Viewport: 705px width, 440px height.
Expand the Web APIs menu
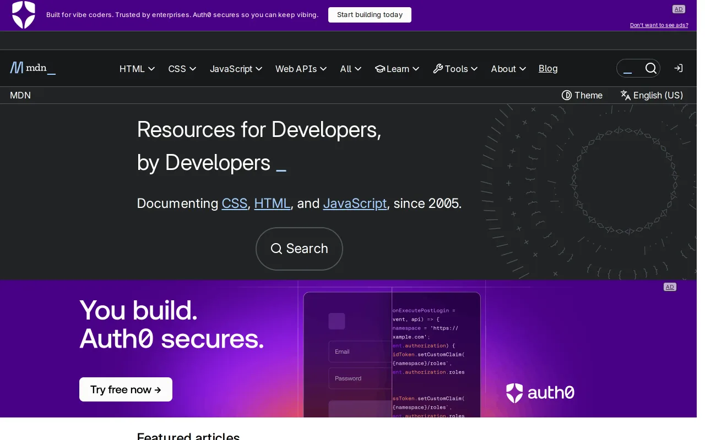point(301,69)
